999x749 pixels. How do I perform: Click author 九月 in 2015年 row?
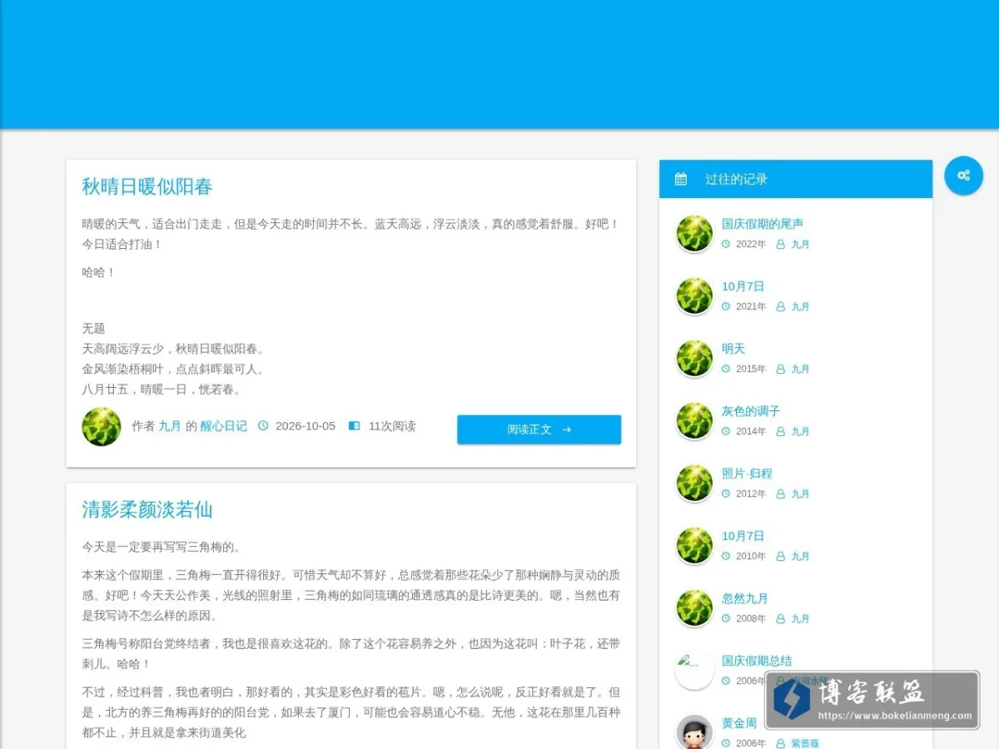click(800, 369)
